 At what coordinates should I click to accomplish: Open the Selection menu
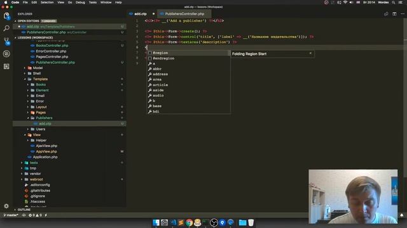[47, 3]
